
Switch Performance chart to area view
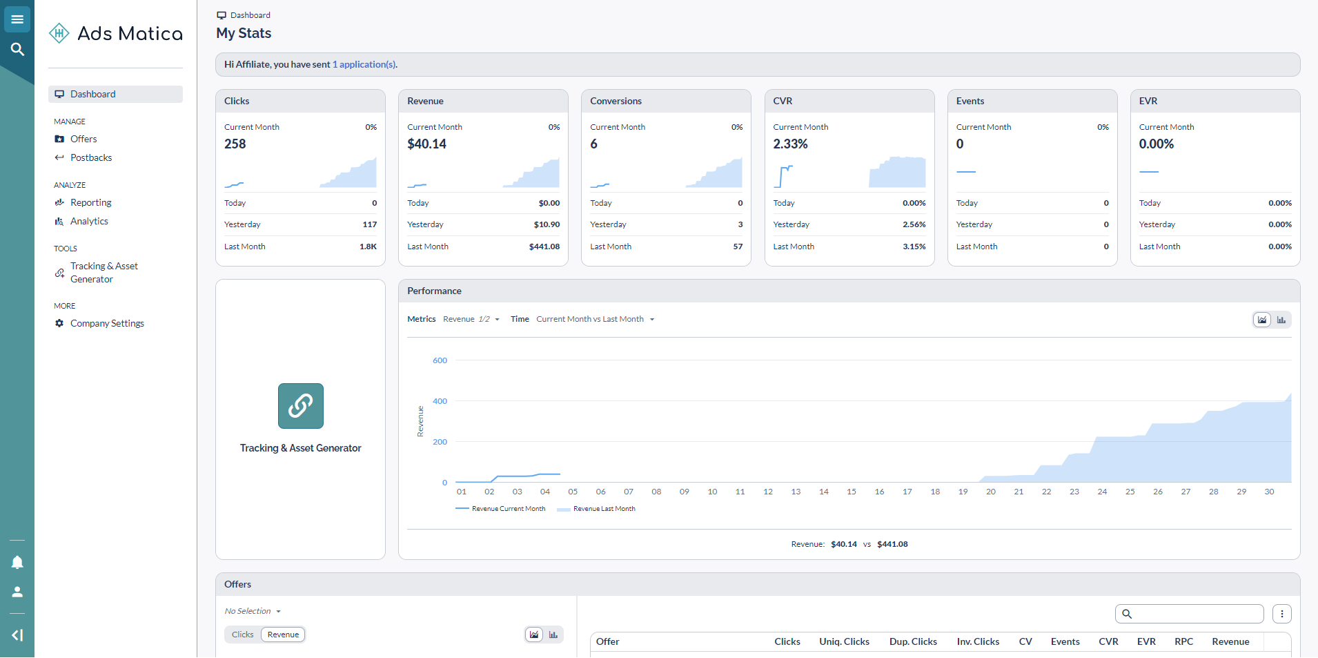point(1262,320)
